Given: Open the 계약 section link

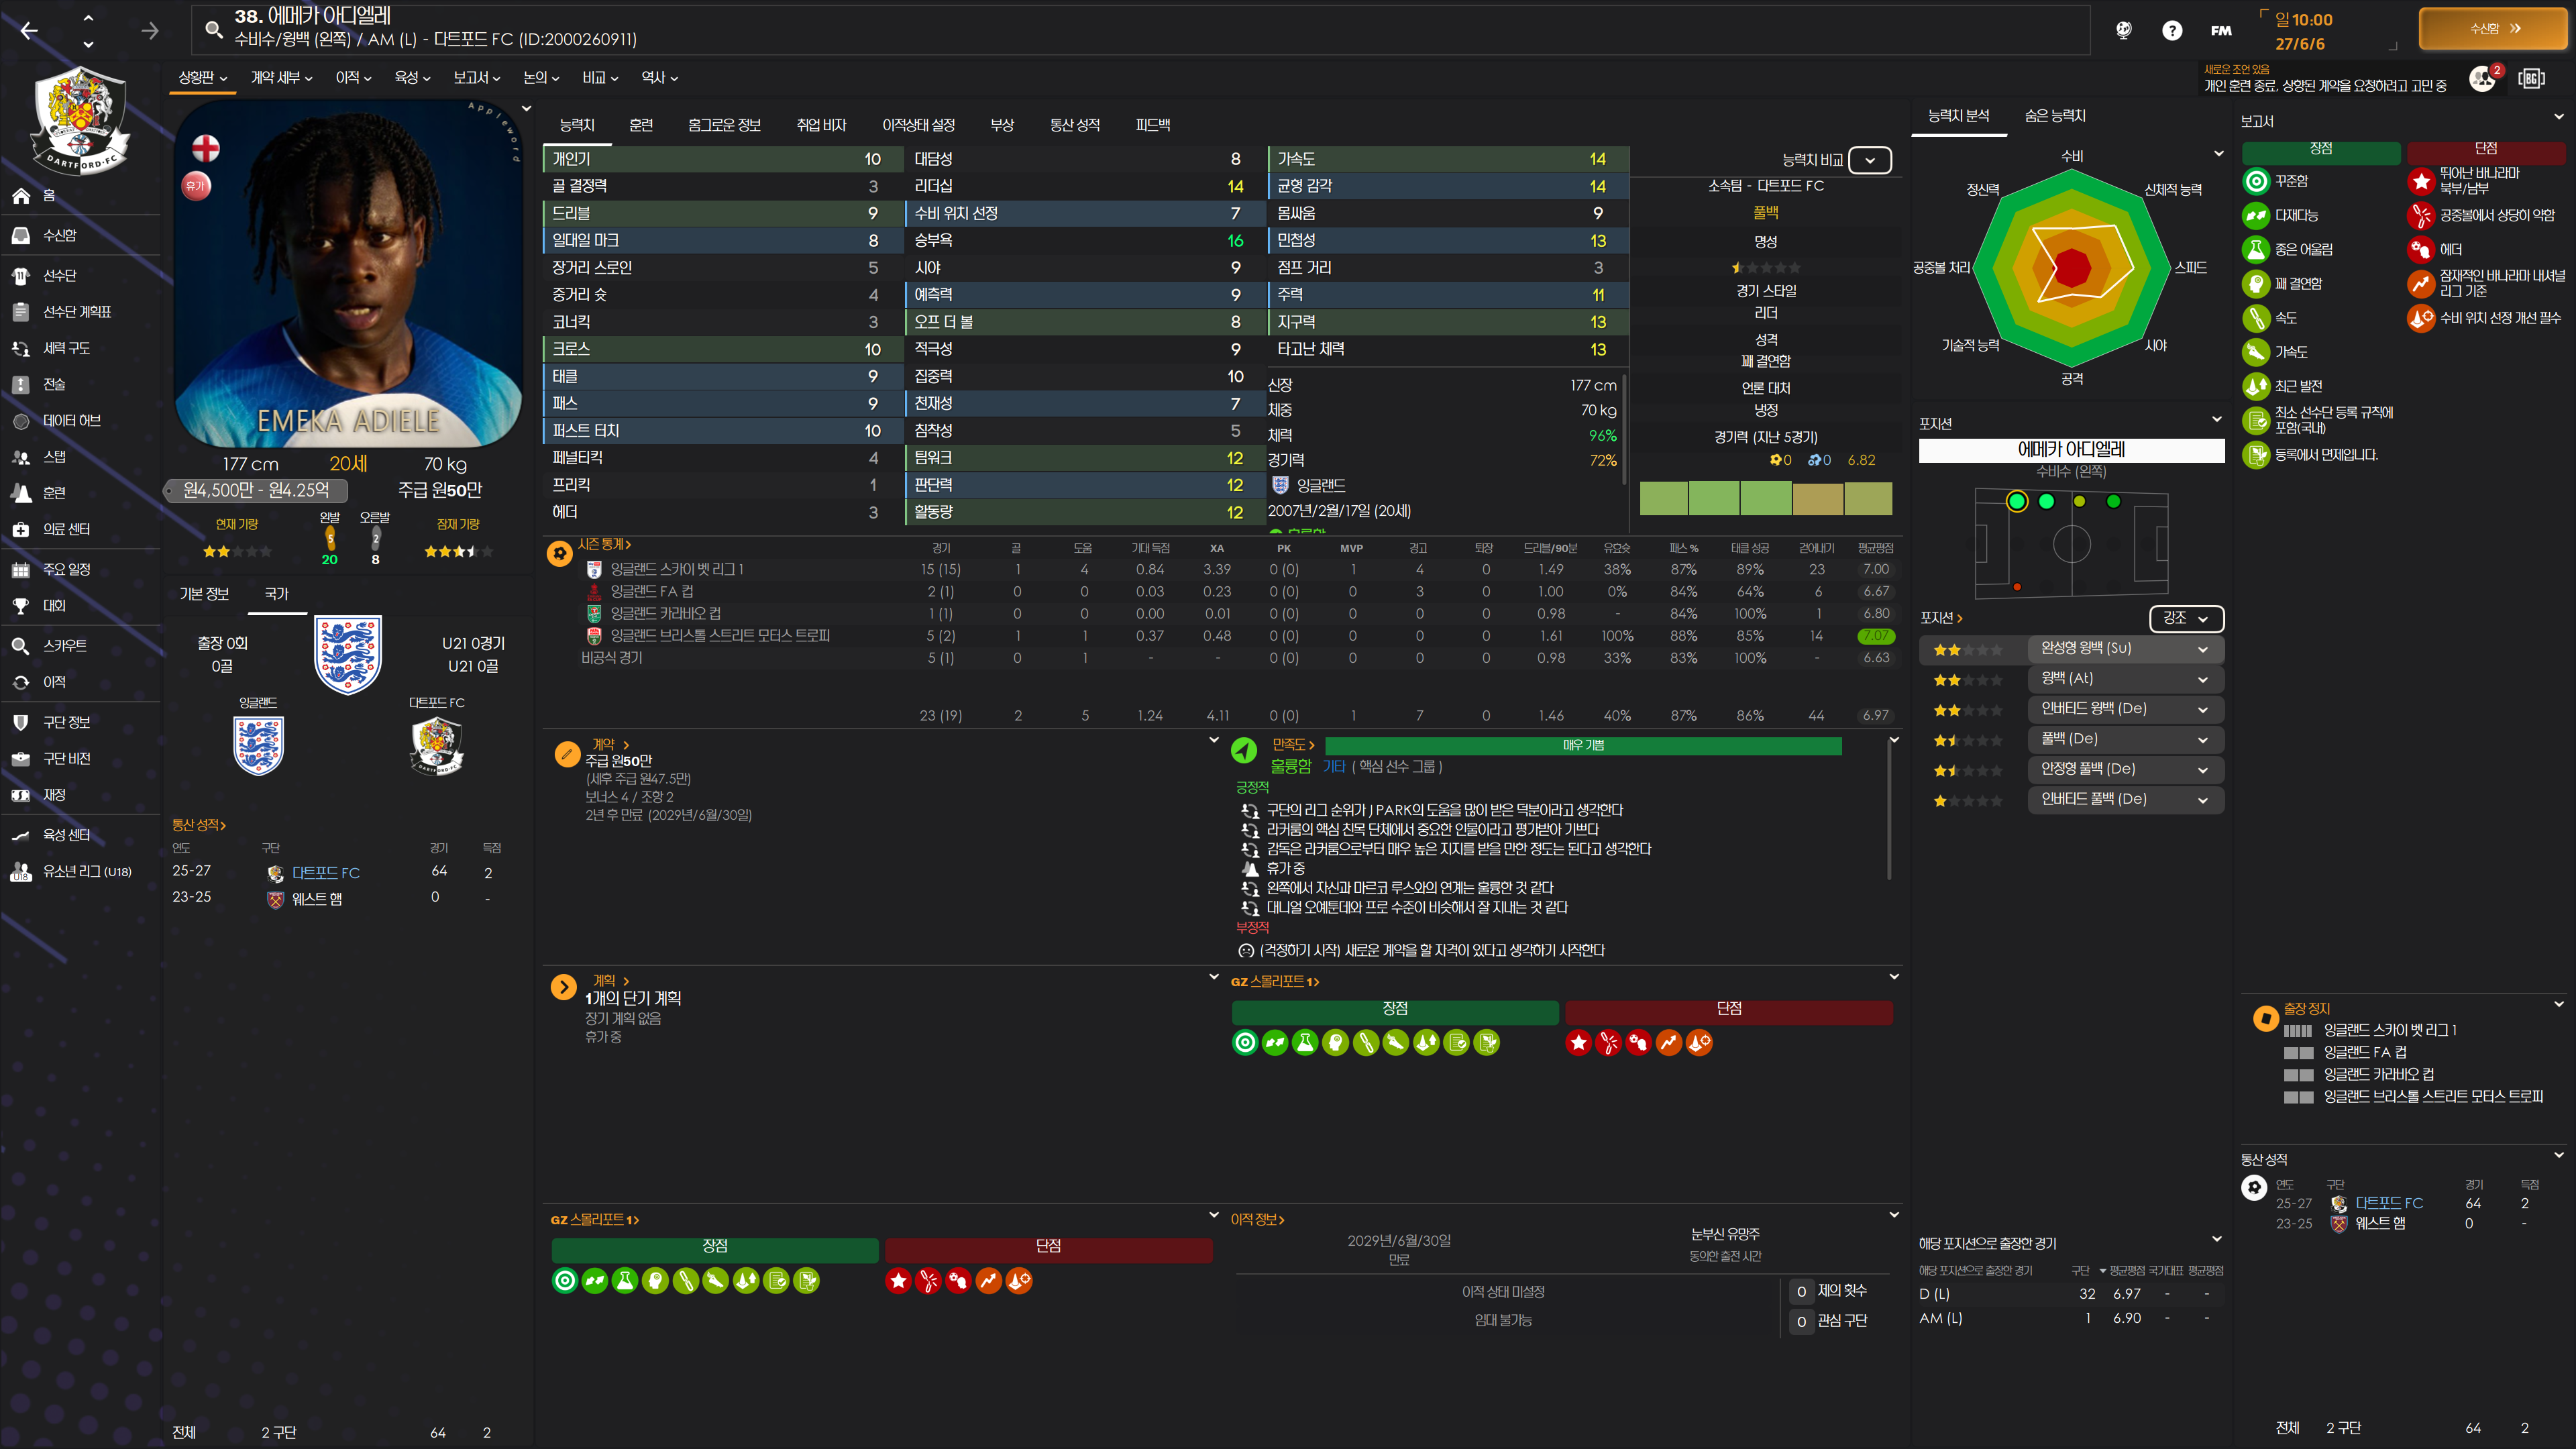Looking at the screenshot, I should pos(610,744).
